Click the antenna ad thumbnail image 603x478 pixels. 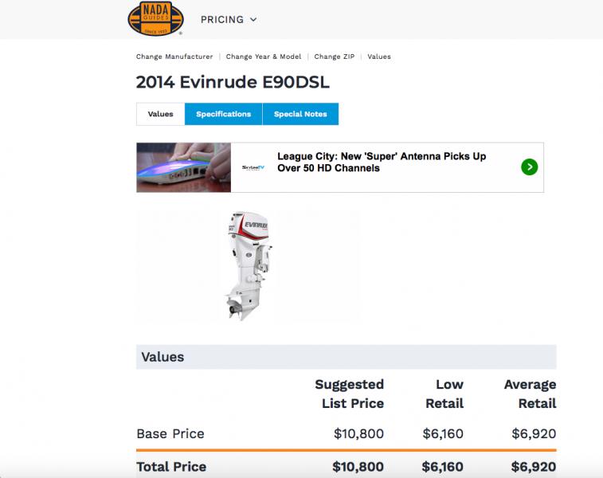click(x=184, y=167)
